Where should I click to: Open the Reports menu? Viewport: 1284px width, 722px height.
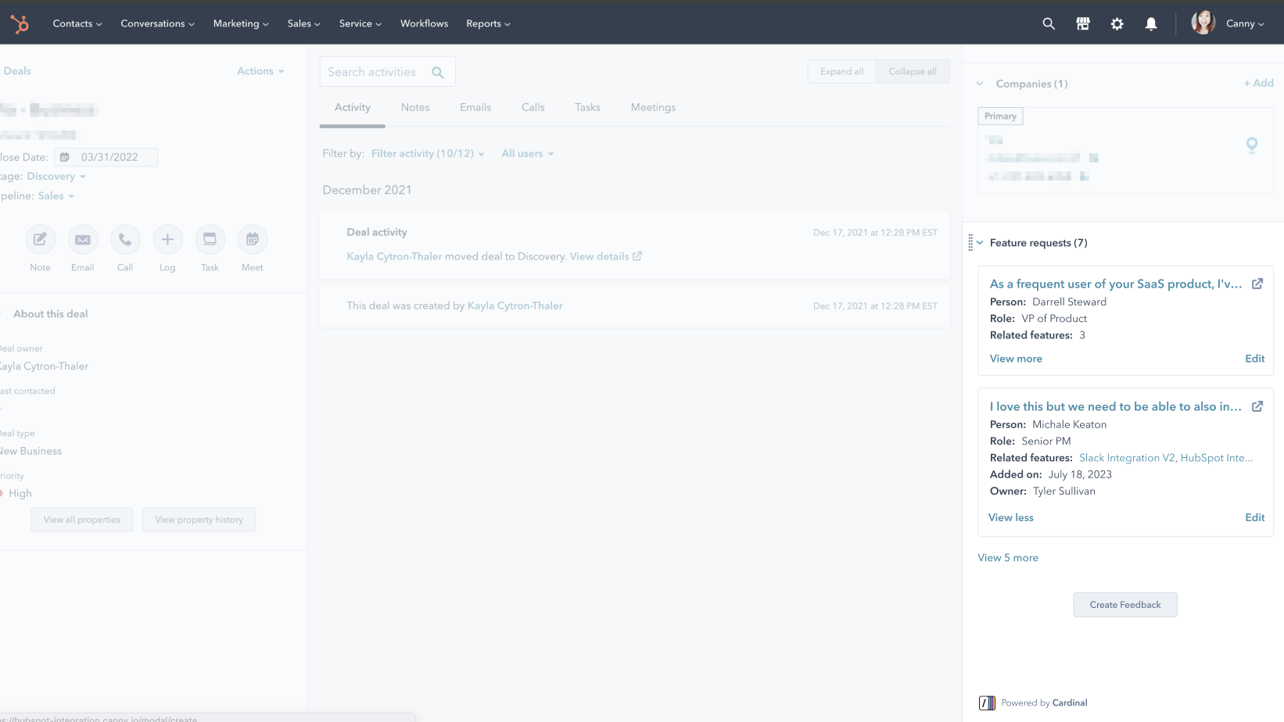(487, 23)
